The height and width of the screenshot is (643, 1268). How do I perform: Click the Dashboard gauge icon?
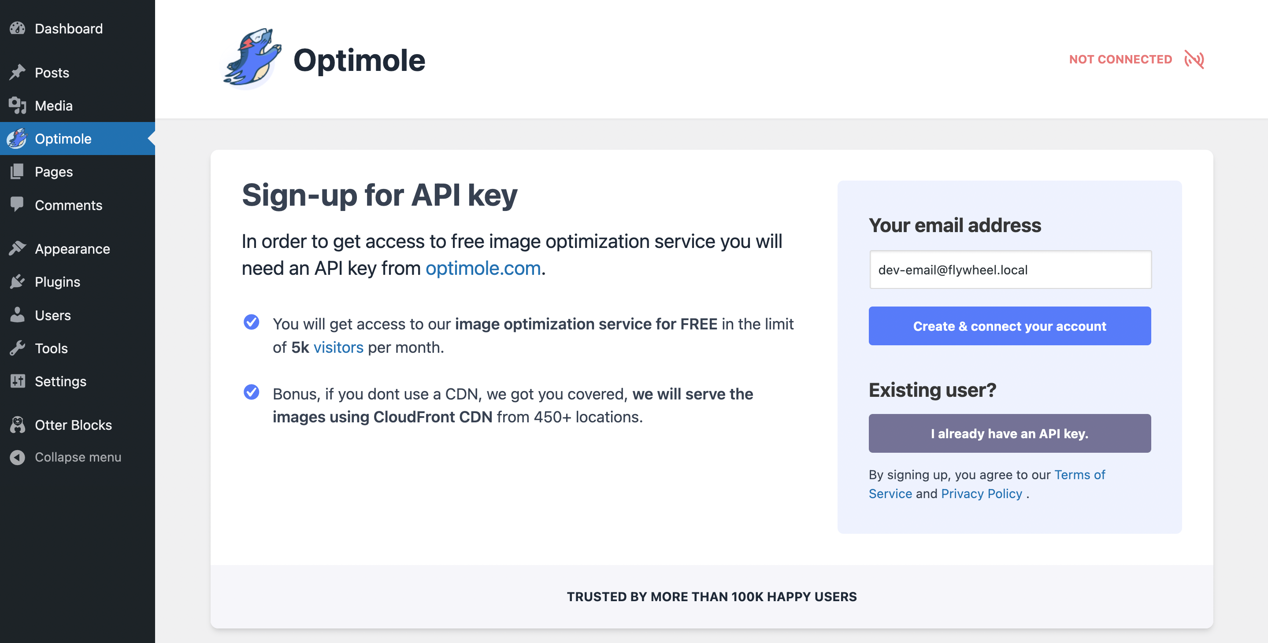(17, 29)
